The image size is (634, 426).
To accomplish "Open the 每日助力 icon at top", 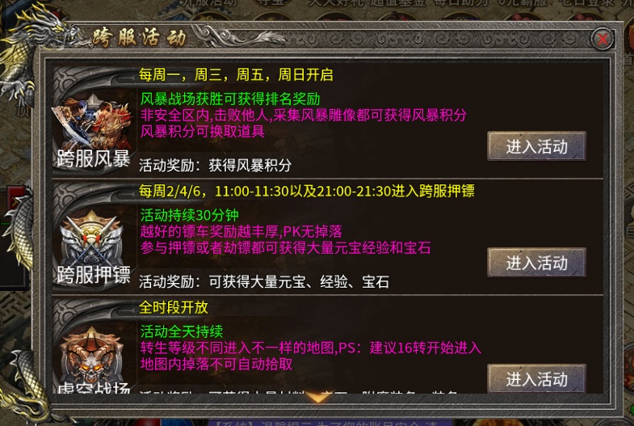I will (461, 4).
